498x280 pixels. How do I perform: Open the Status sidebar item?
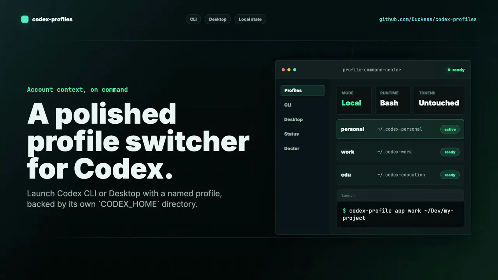click(302, 134)
